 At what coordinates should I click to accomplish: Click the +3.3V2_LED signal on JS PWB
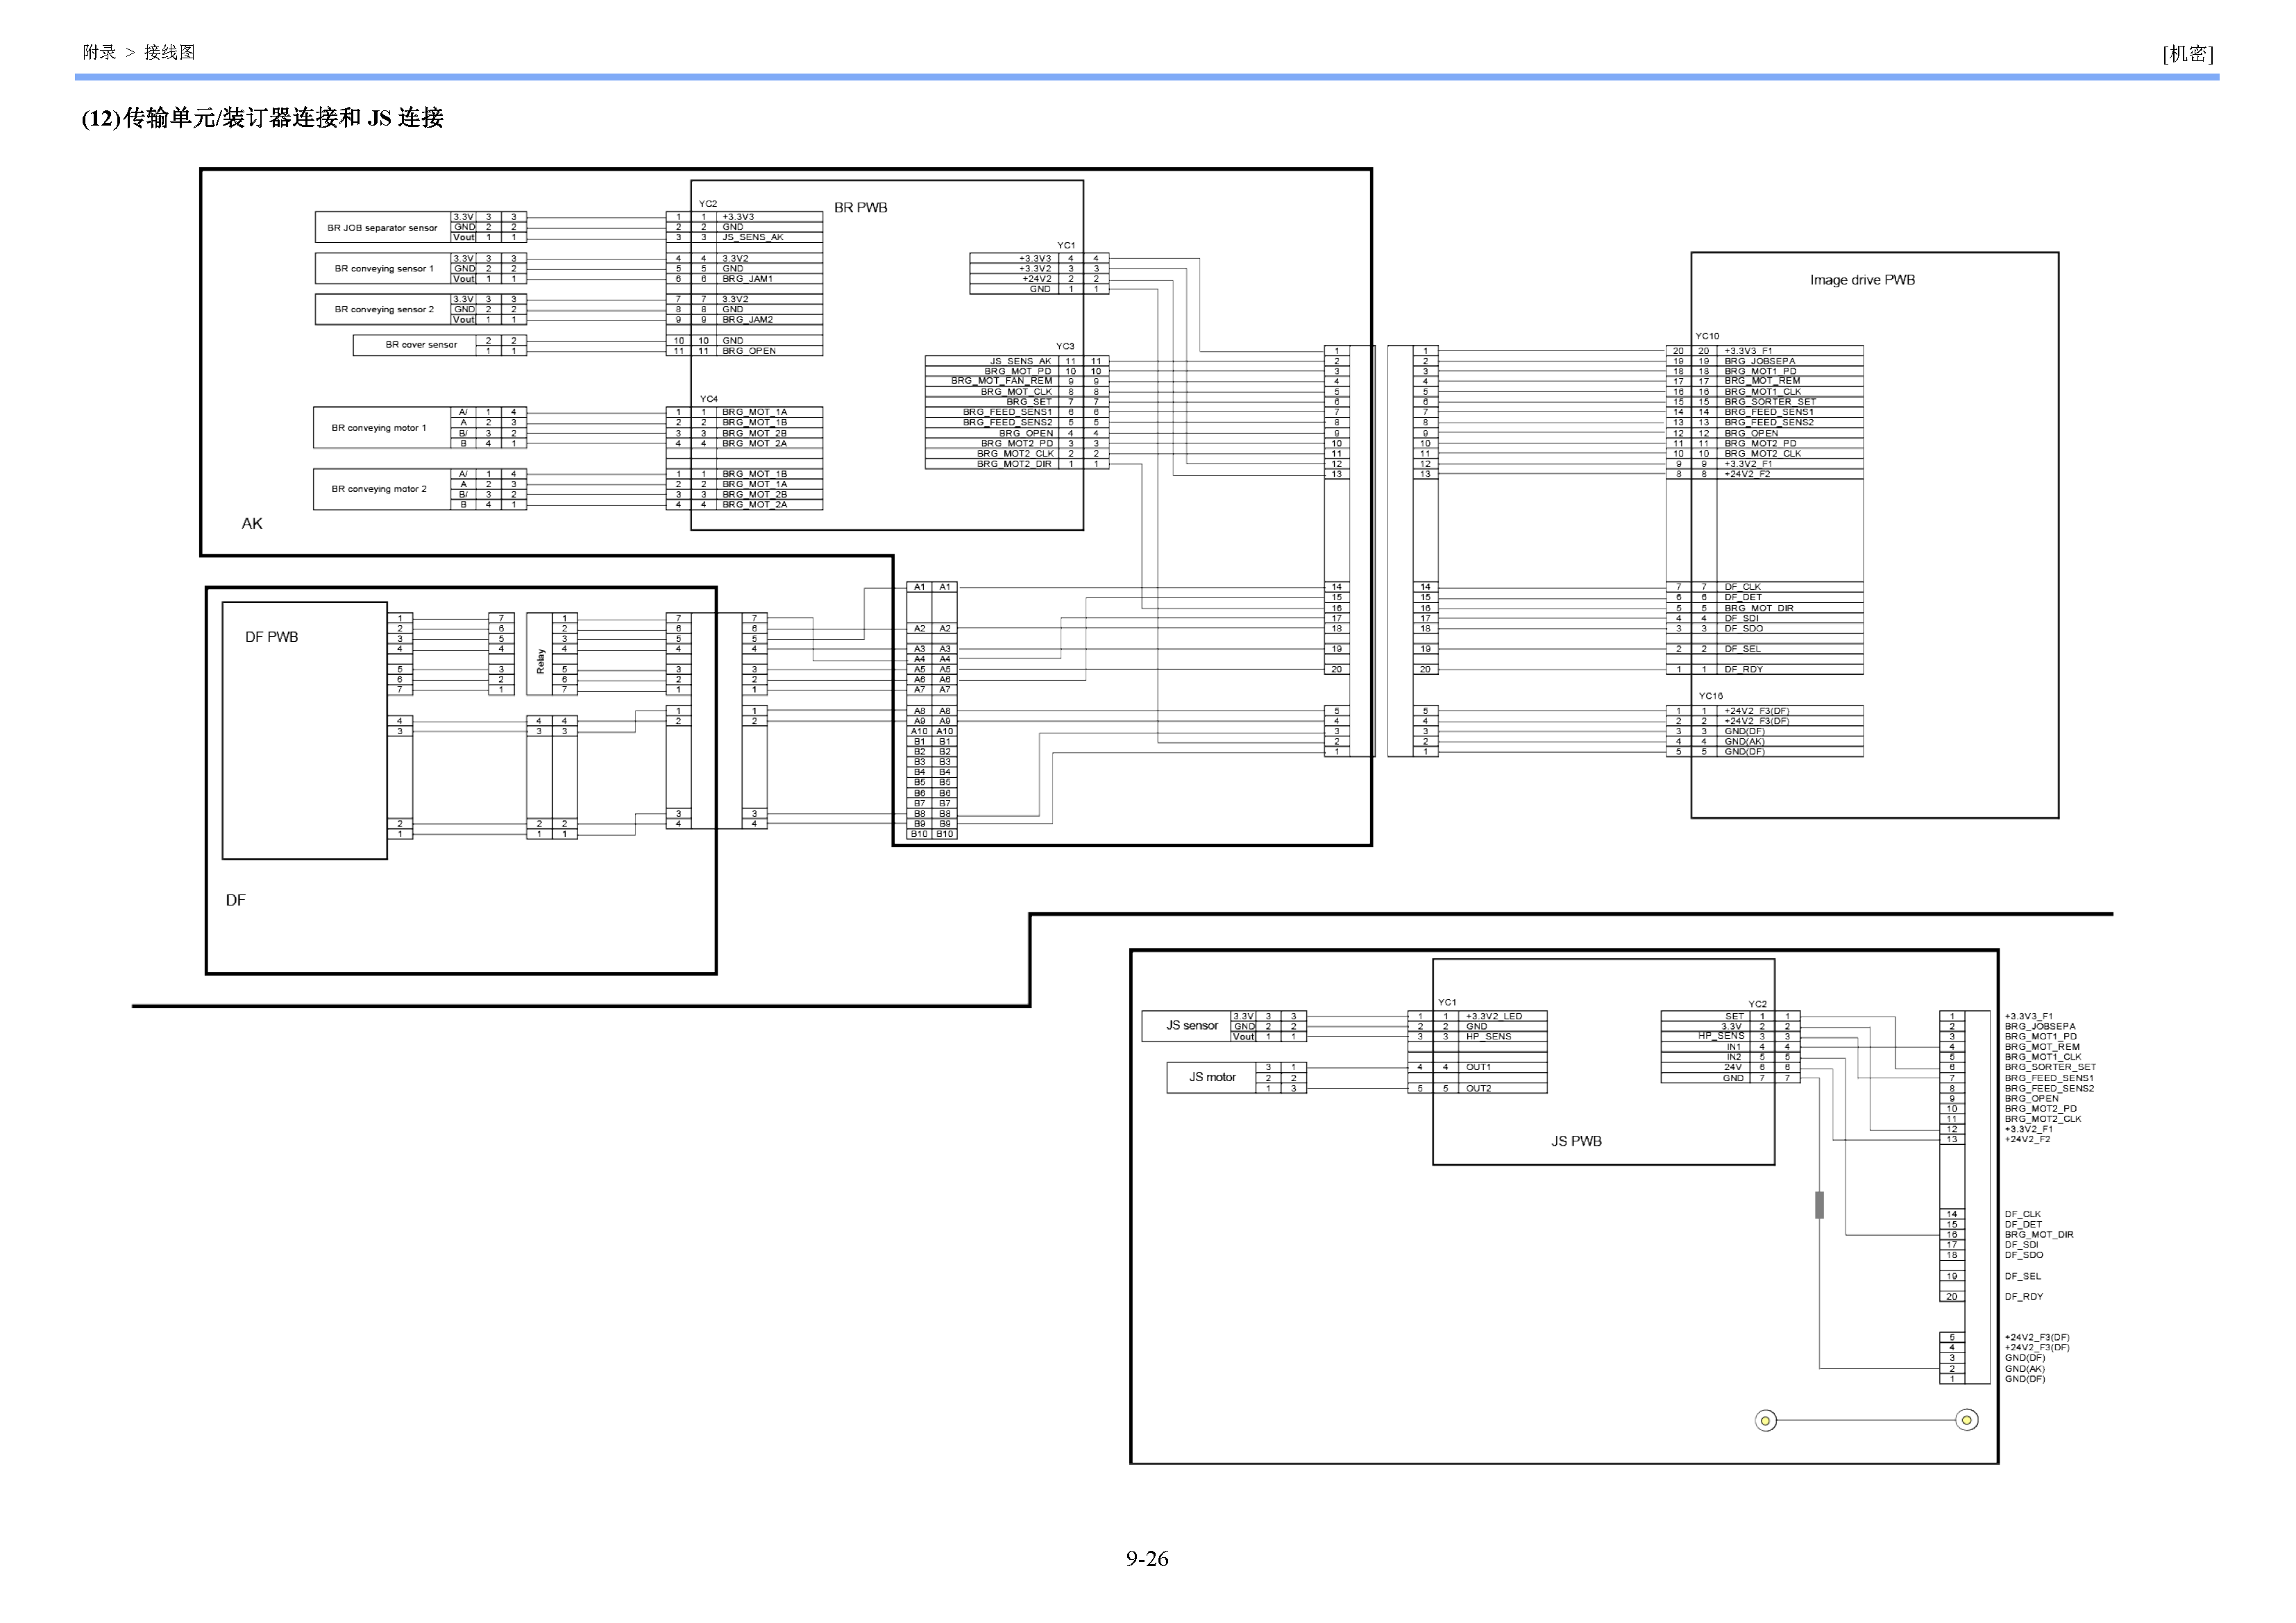(x=1494, y=1016)
